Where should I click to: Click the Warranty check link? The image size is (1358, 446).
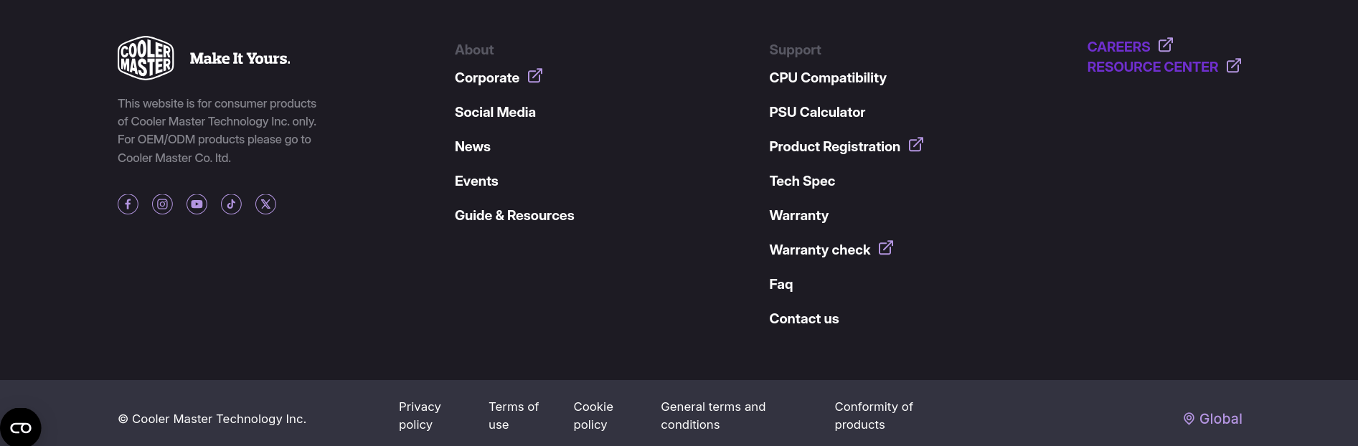coord(819,250)
